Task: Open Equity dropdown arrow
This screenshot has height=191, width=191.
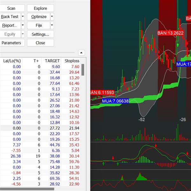Action: click(23, 34)
